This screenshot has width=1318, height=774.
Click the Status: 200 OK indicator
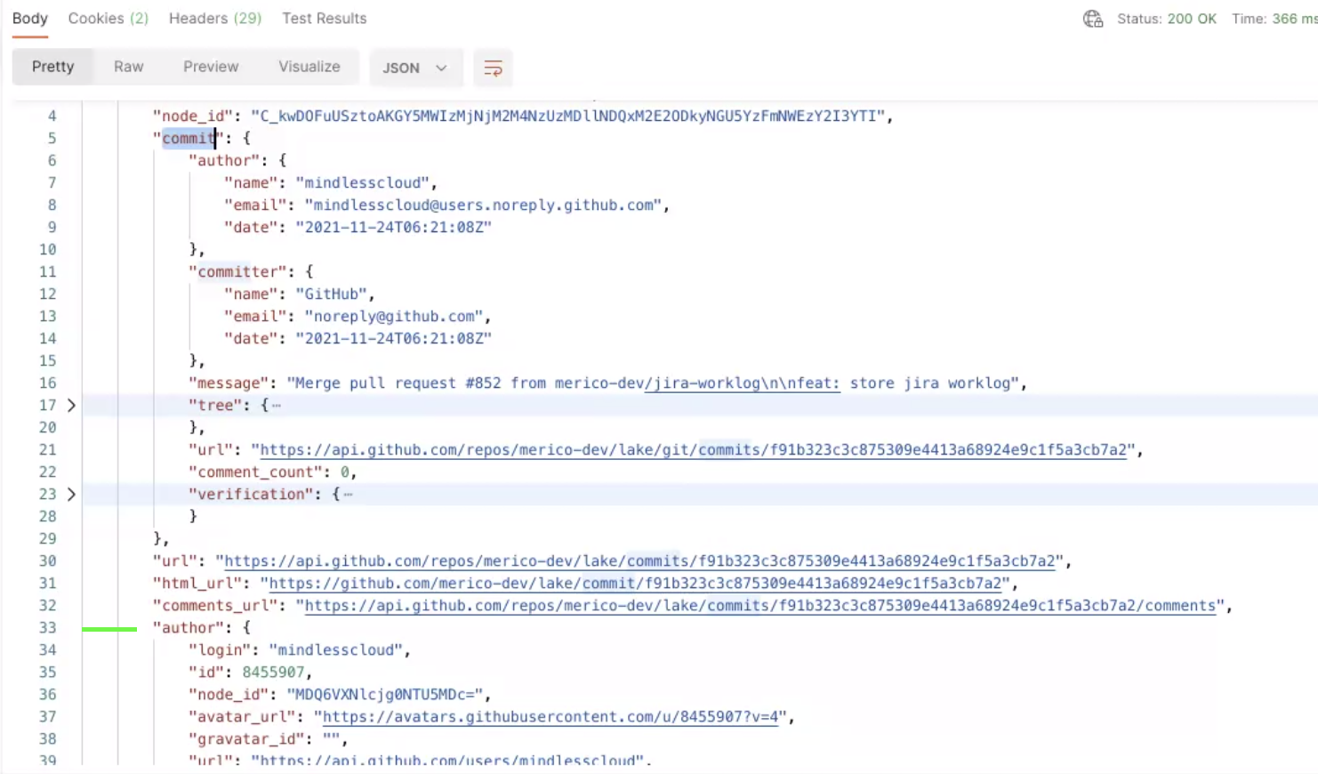click(x=1167, y=19)
